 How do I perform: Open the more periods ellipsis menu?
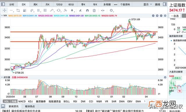point(116,5)
